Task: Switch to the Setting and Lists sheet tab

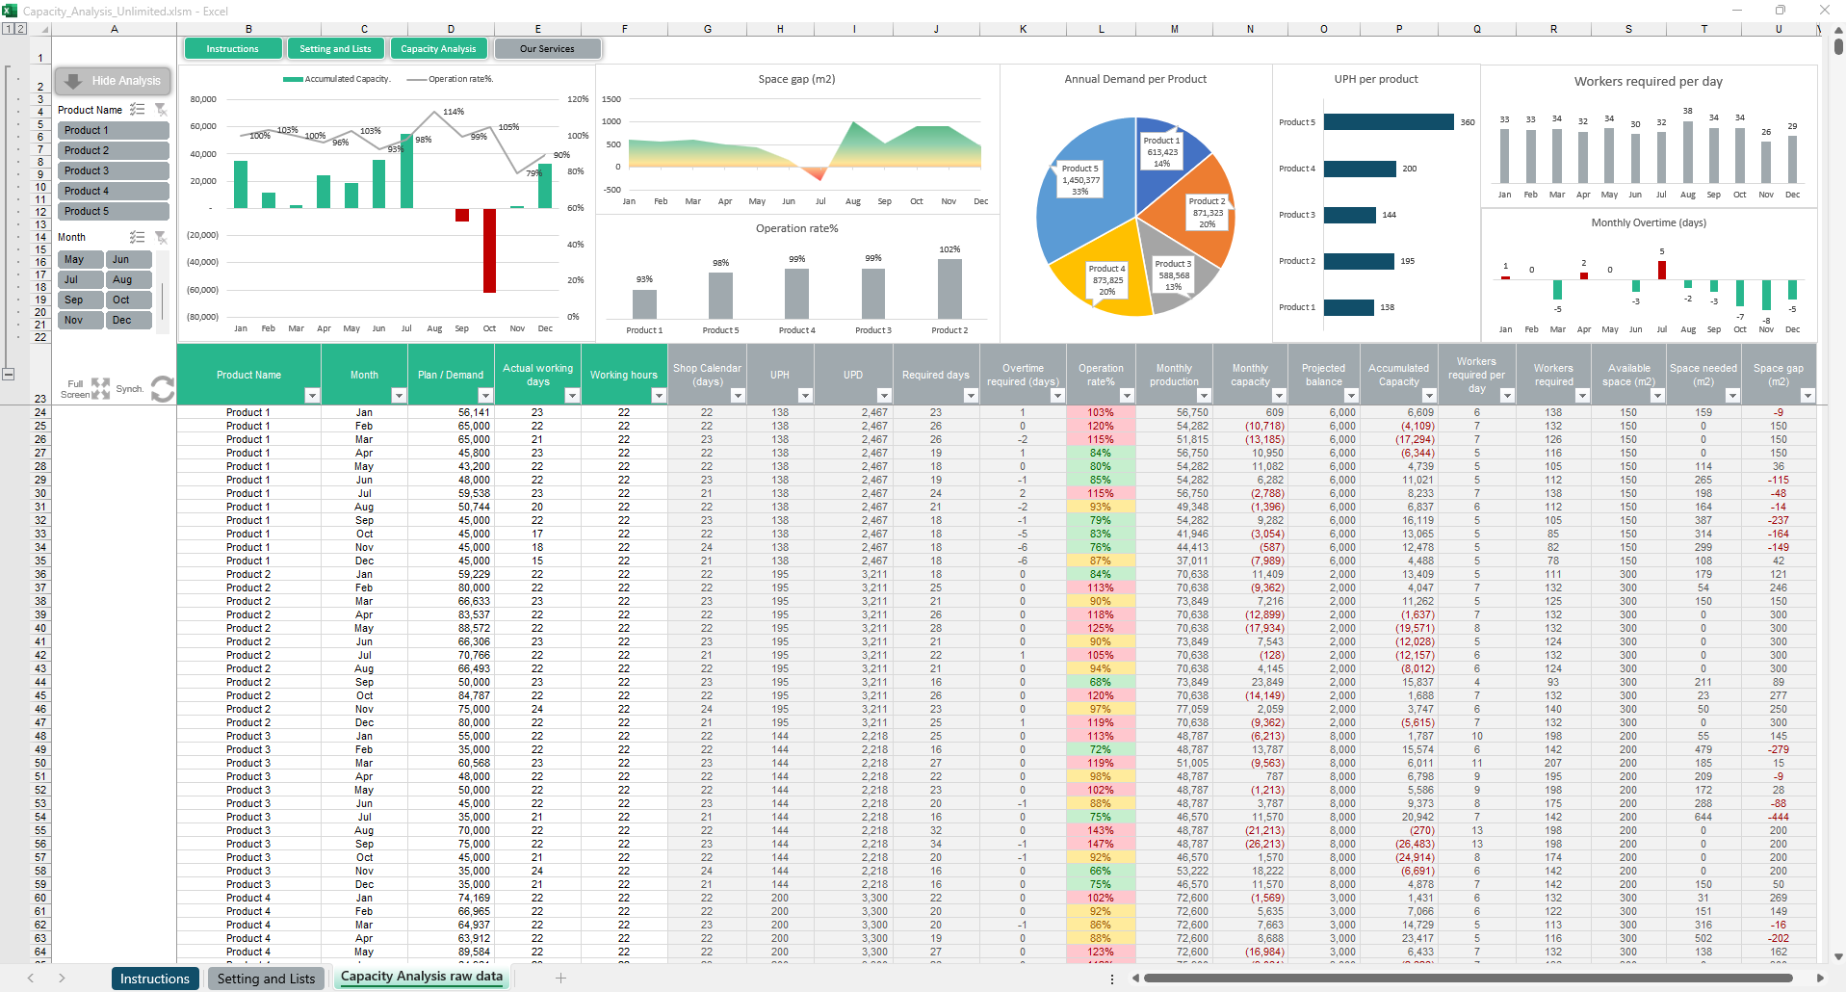Action: [x=266, y=979]
